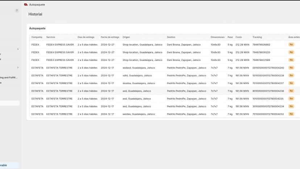Click the 'No' badge for tracking 794674826682
The height and width of the screenshot is (169, 300).
point(291,45)
